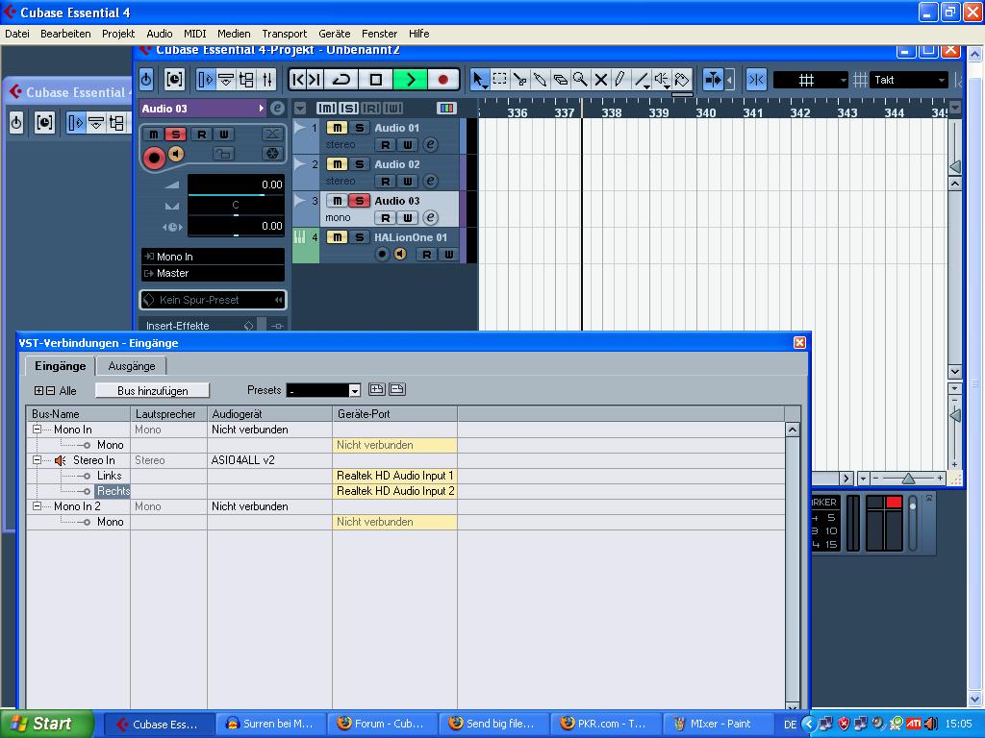The height and width of the screenshot is (738, 985).
Task: Select the Mute X tool
Action: click(600, 80)
